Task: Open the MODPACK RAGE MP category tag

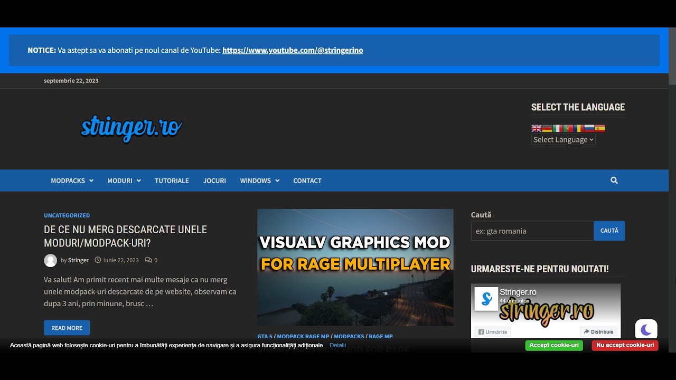Action: (303, 336)
